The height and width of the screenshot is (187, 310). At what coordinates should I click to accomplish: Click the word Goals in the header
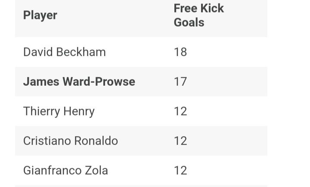click(x=189, y=22)
